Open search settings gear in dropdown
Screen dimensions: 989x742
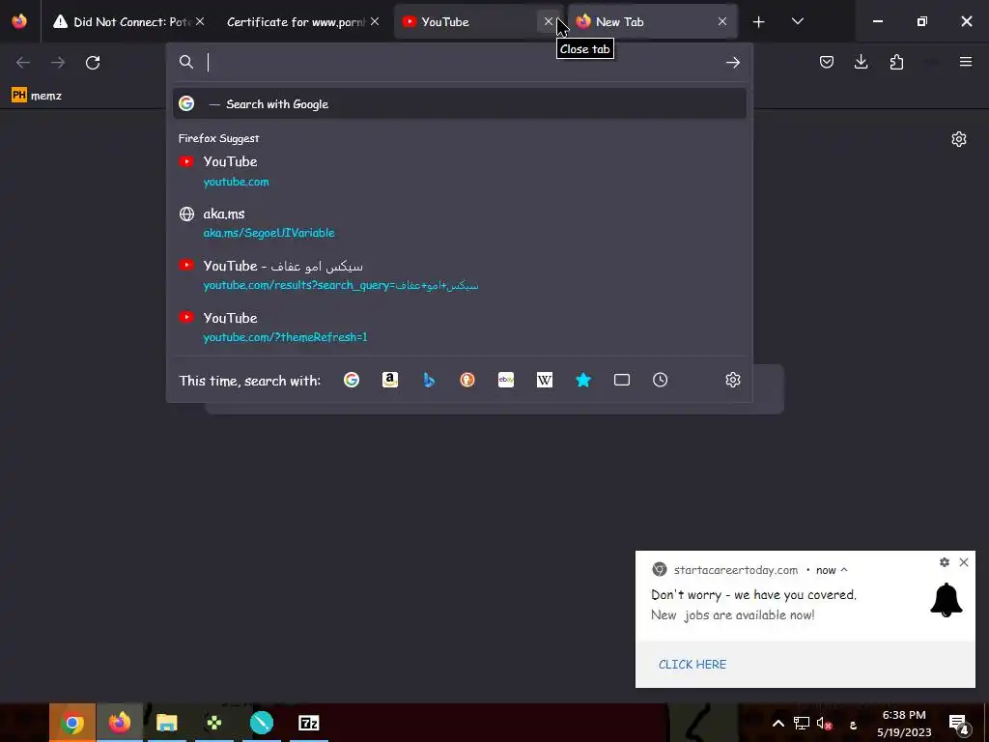(732, 380)
